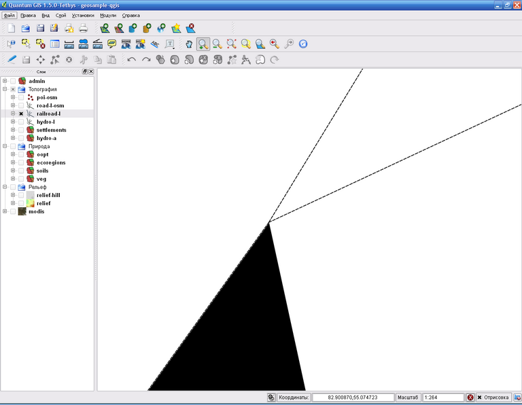Click the New Project blank page icon
This screenshot has width=522, height=405.
coord(11,28)
